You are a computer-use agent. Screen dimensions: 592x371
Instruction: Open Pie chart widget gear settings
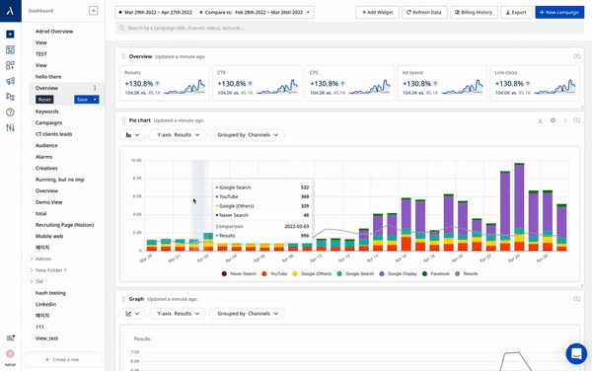coord(553,120)
